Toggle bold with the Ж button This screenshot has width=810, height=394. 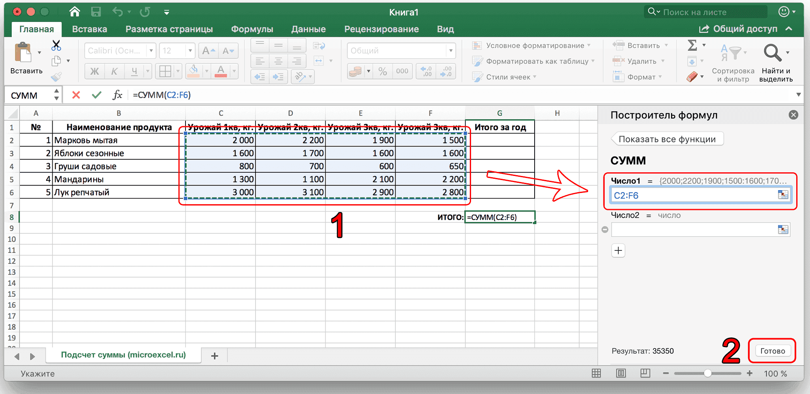coord(94,71)
